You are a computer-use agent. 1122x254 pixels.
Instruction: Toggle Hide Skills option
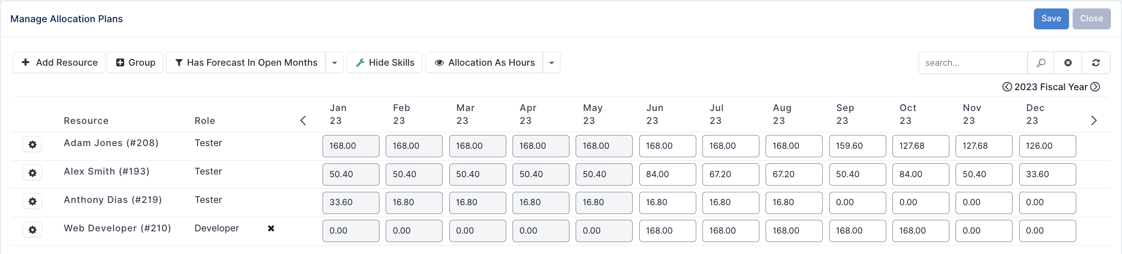coord(384,63)
